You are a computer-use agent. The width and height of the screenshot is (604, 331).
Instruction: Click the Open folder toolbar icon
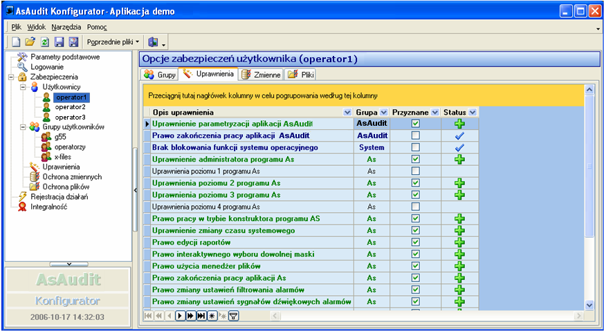30,42
